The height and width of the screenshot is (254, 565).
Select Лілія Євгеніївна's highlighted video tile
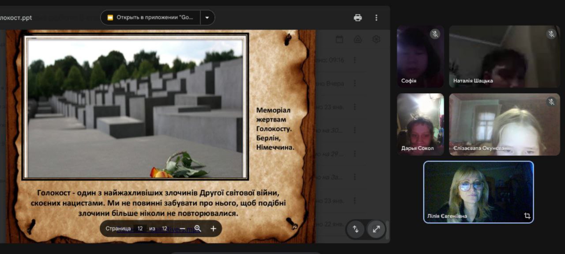478,191
